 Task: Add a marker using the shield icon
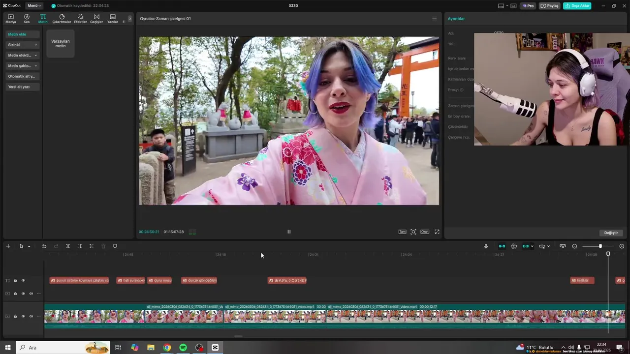[115, 246]
